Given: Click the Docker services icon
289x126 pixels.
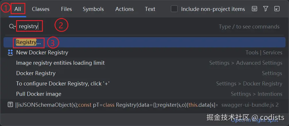Looking at the screenshot, I should click(x=10, y=52).
